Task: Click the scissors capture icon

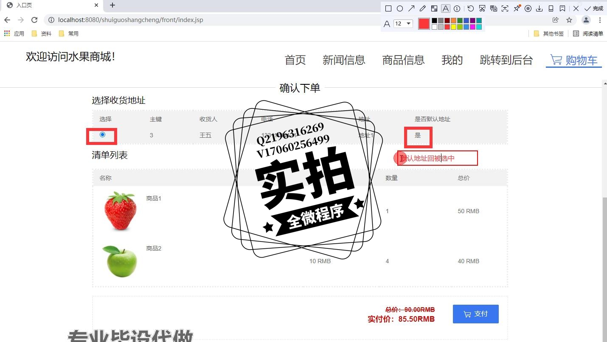Action: pyautogui.click(x=482, y=8)
